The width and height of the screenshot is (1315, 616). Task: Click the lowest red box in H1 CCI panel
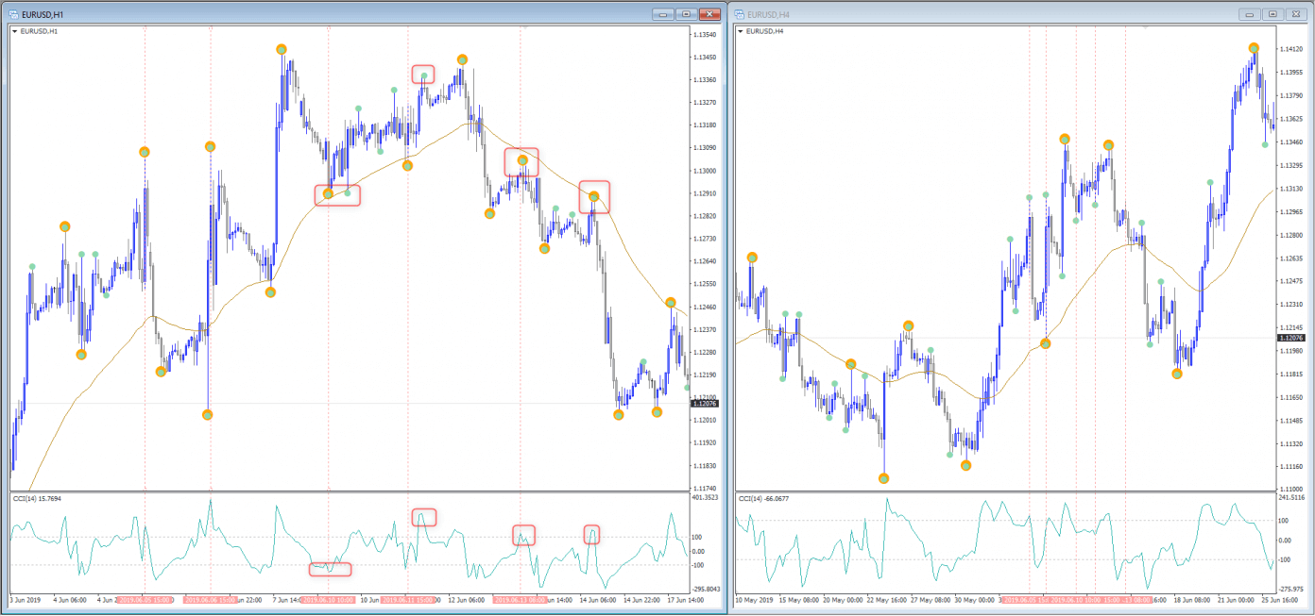point(330,569)
